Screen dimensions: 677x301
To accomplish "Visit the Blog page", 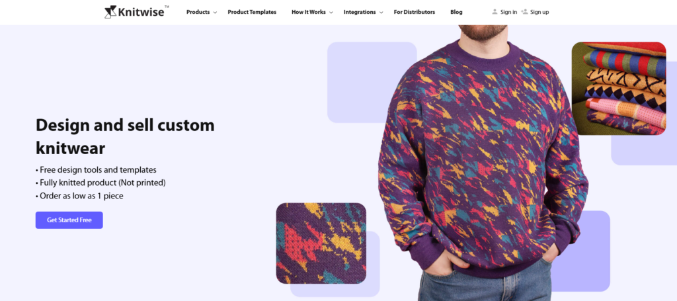I will pos(456,12).
